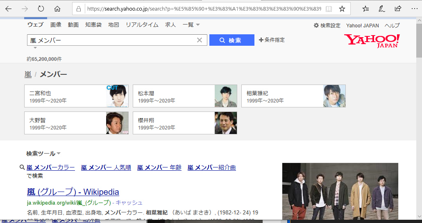Click related search 嵐 メンバーカラー
Screen dimensions: 422x223
tap(50, 167)
